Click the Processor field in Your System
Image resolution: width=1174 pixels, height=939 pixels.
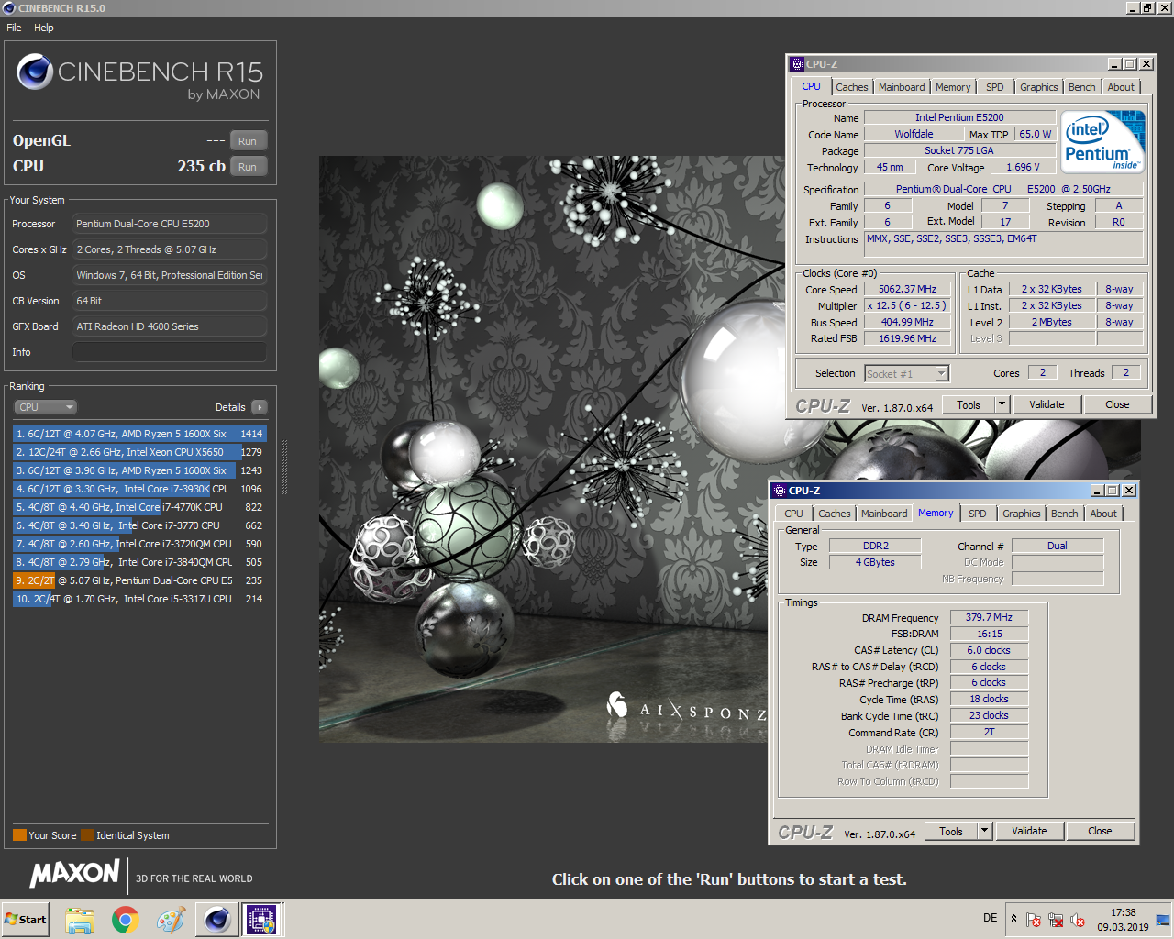coord(170,224)
